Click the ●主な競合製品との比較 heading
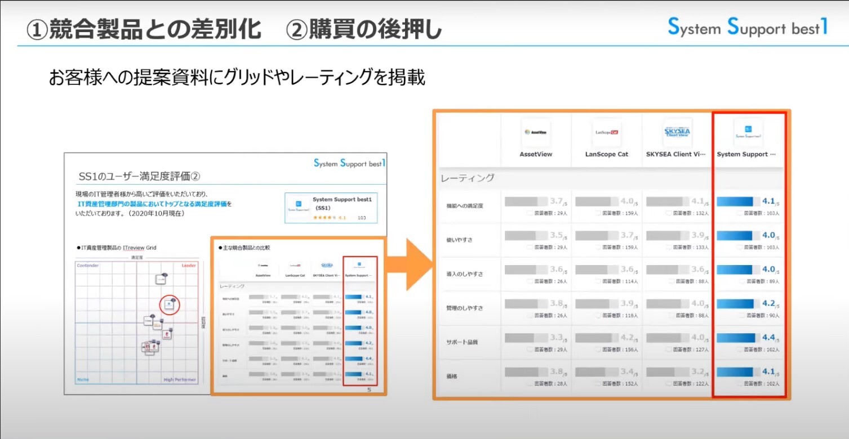This screenshot has width=849, height=439. pos(244,247)
